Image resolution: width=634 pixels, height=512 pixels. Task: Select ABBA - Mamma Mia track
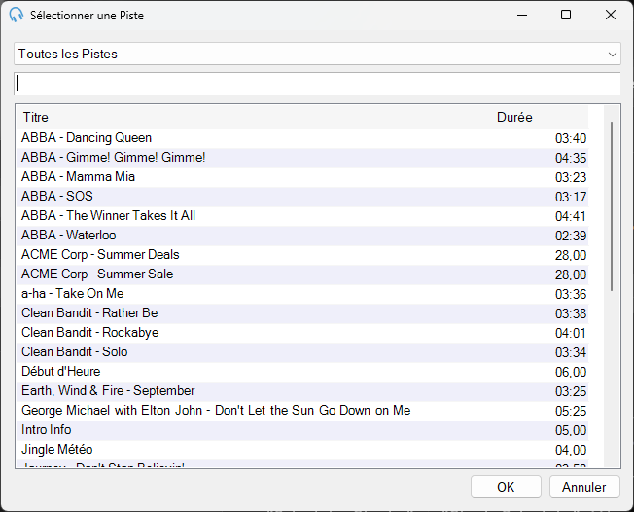click(x=302, y=177)
